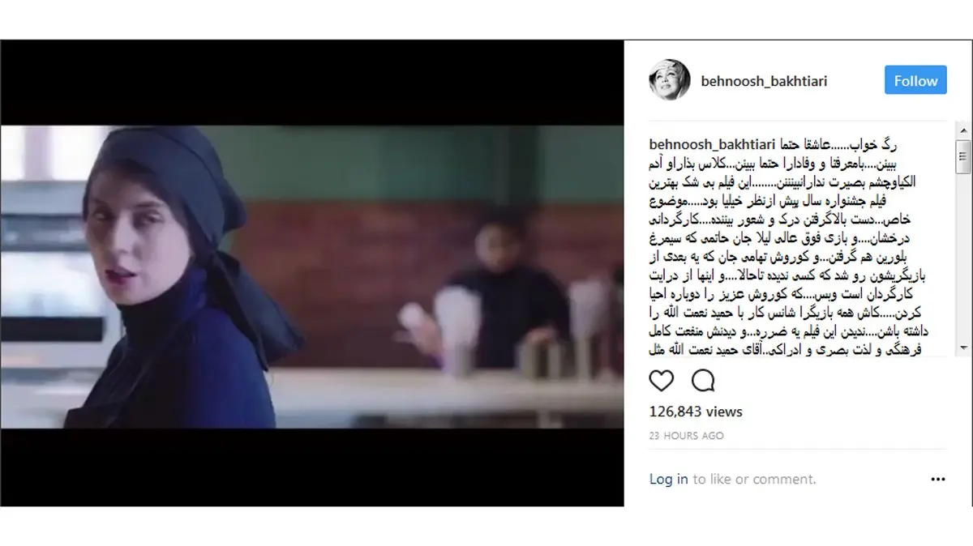This screenshot has height=546, width=973.
Task: Click the "to like or comment." text
Action: click(x=753, y=479)
